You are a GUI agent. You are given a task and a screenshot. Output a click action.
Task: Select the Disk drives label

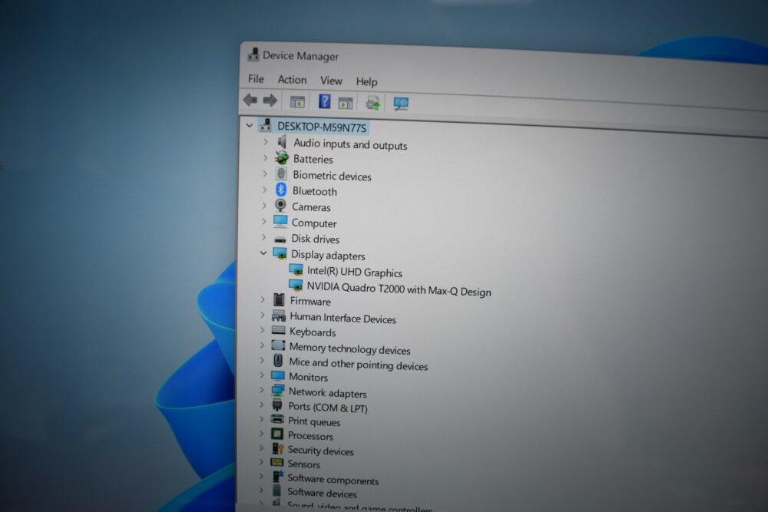316,239
